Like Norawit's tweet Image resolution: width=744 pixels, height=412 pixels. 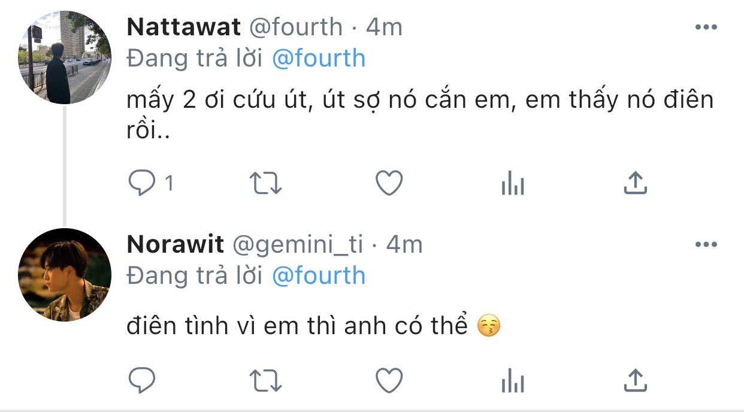(389, 380)
